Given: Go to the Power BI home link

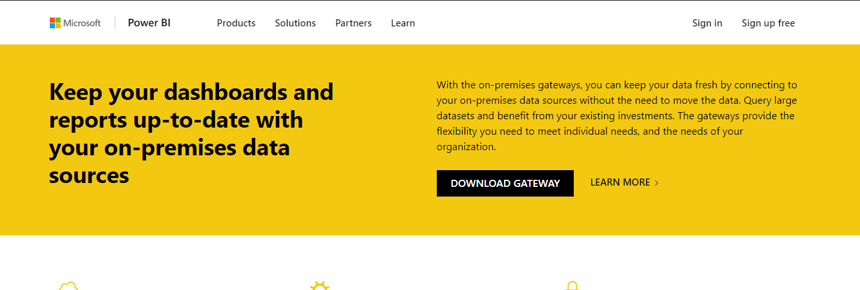Looking at the screenshot, I should (149, 23).
